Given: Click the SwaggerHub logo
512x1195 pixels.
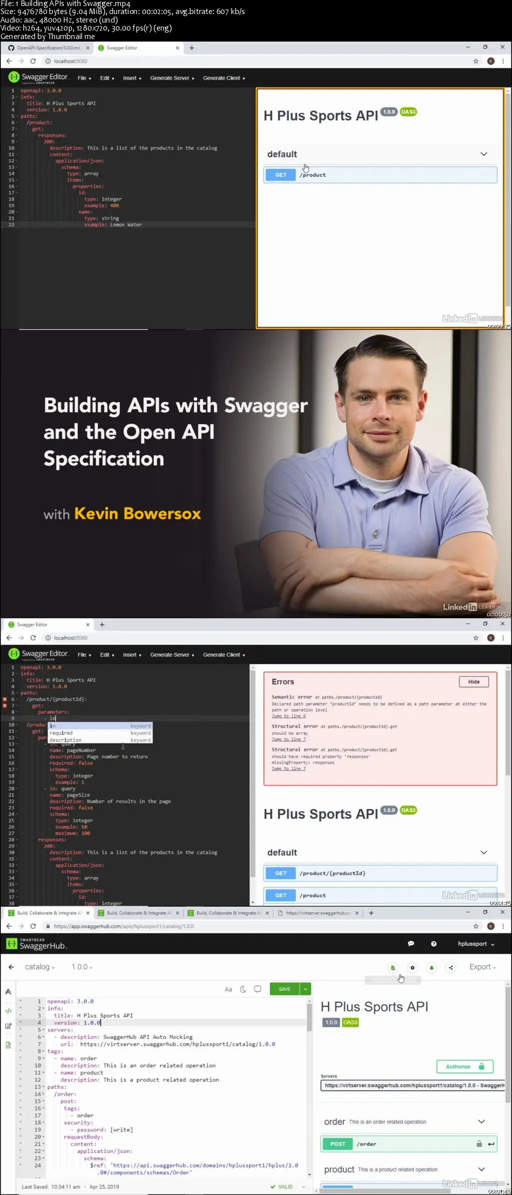Looking at the screenshot, I should point(36,944).
